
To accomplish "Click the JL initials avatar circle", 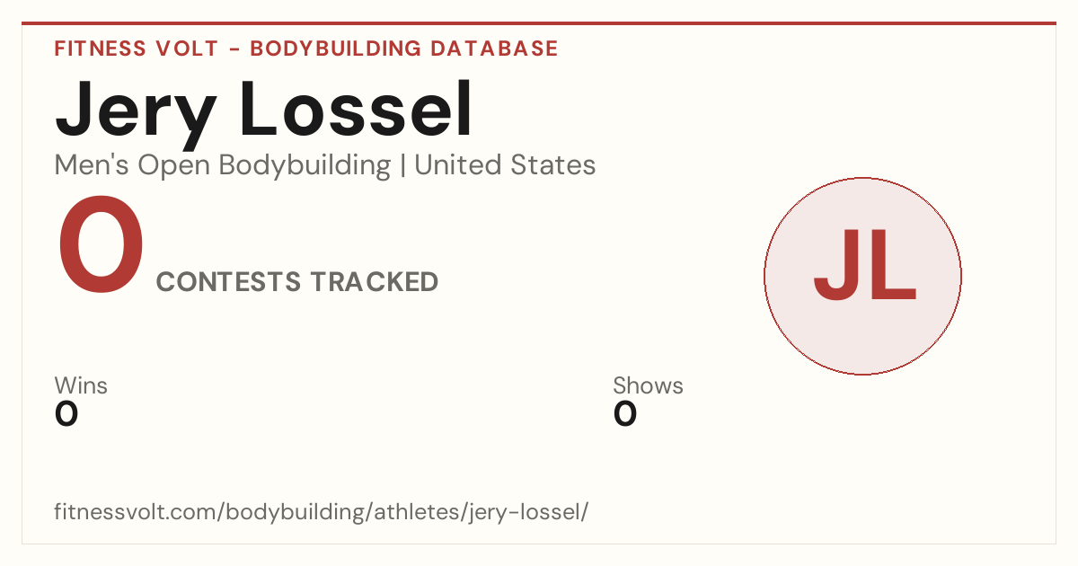I will (862, 276).
